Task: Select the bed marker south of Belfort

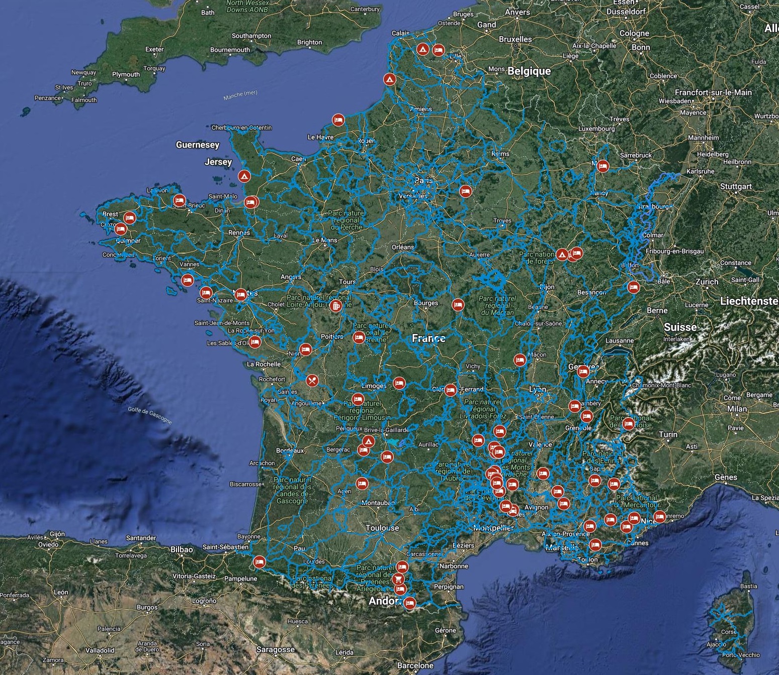Action: tap(633, 287)
